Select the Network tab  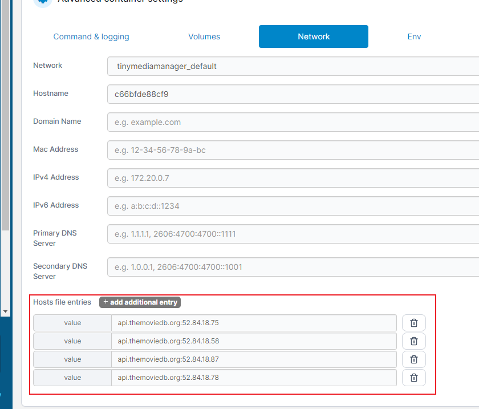point(314,37)
